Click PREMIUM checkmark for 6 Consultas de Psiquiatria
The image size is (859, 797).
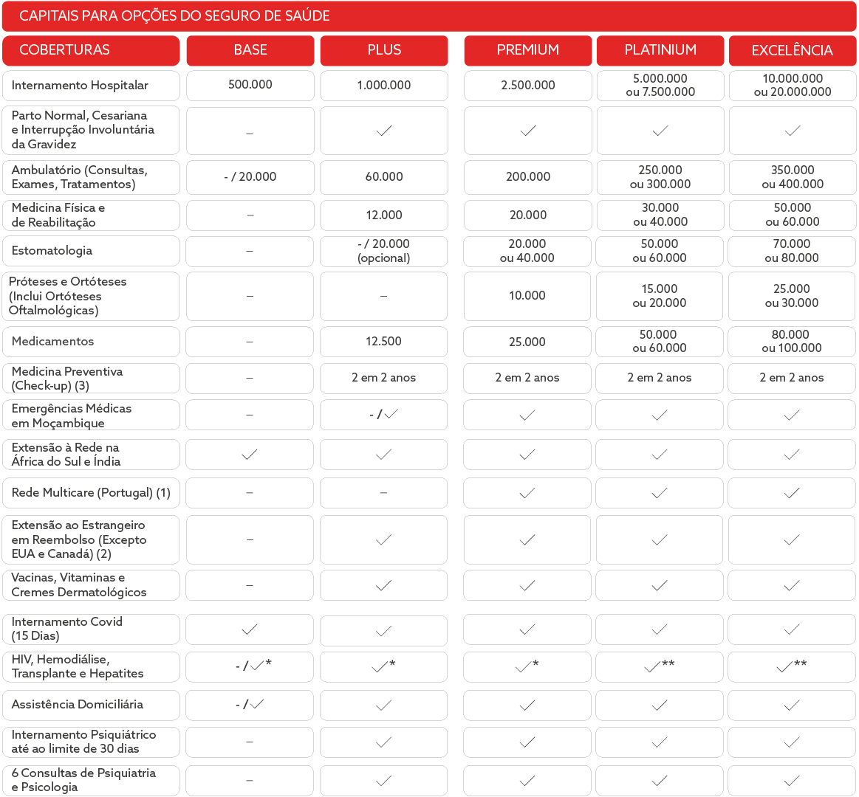click(527, 781)
